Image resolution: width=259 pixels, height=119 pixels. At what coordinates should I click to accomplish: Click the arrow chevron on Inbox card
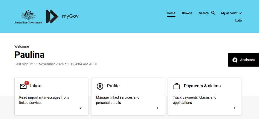81,108
